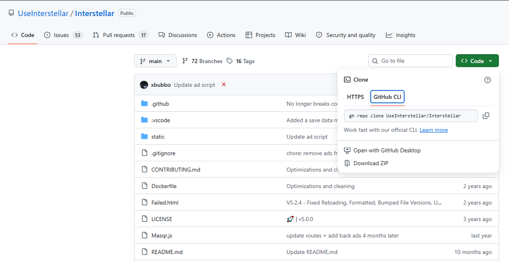
Task: Open the Masqr.js file
Action: 162,236
